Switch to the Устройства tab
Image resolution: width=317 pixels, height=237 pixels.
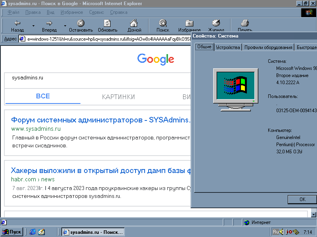click(228, 47)
